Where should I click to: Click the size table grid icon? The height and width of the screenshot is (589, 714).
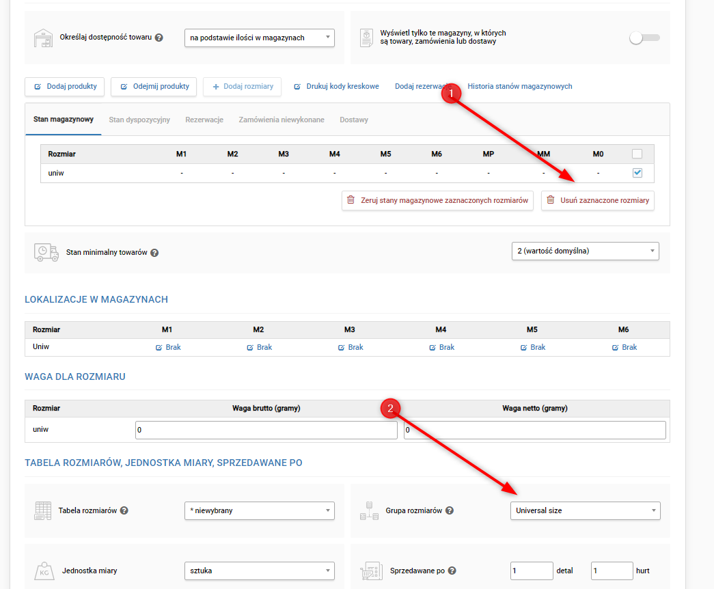[43, 510]
